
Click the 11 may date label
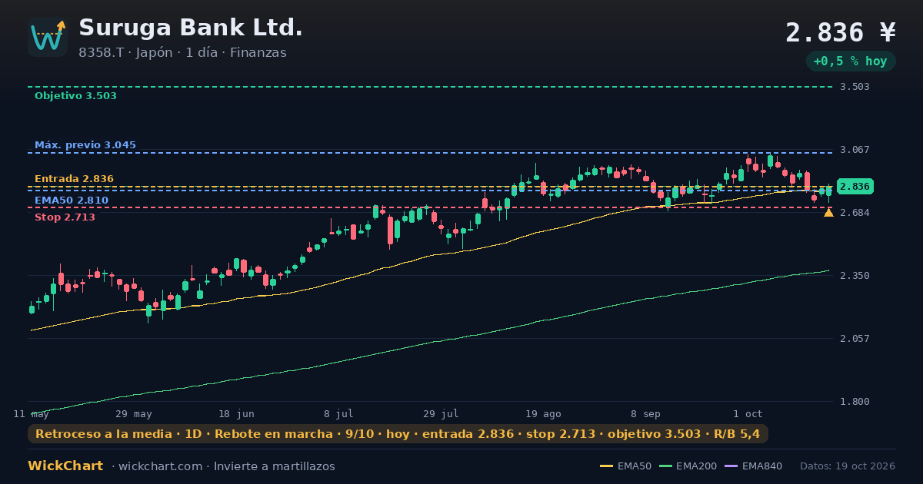click(x=32, y=414)
